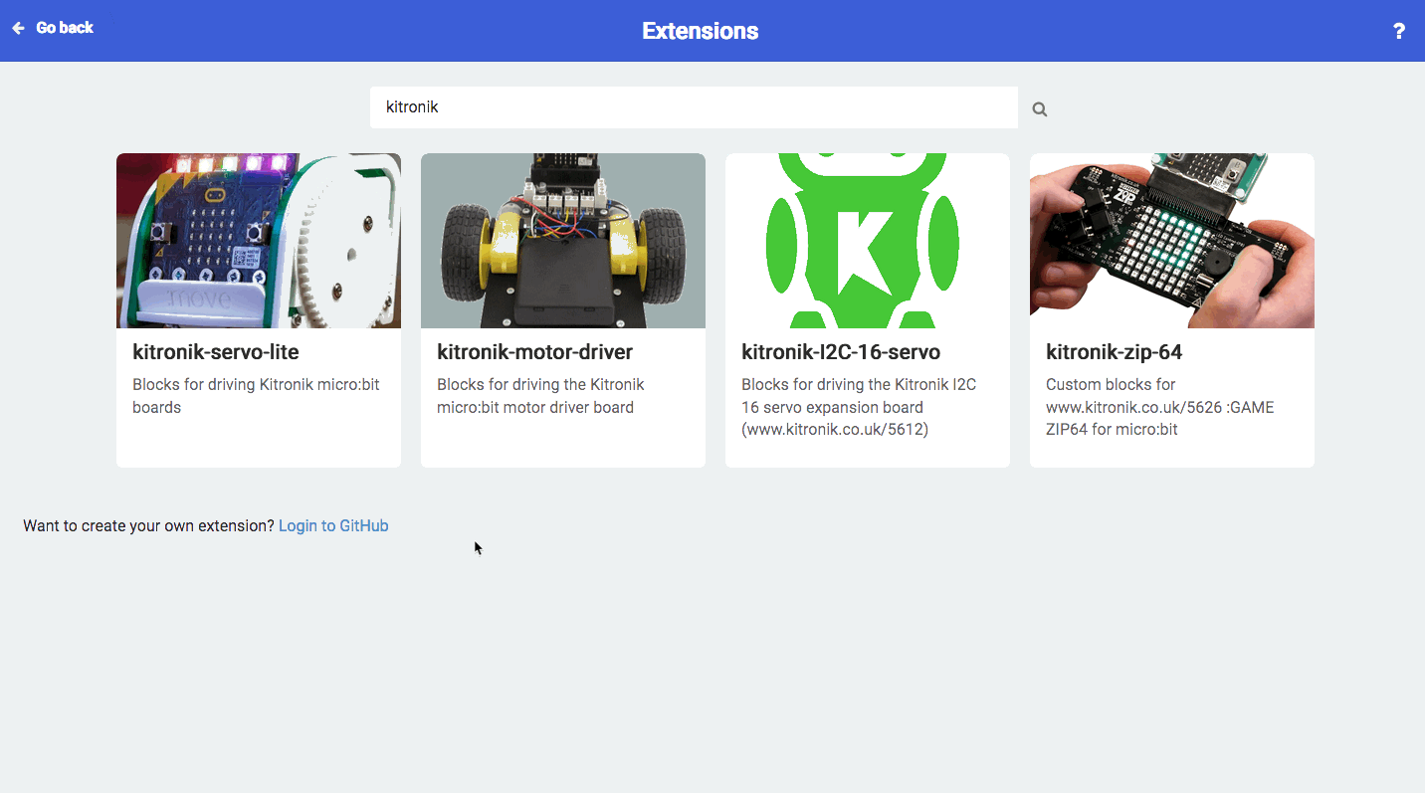Click the Login to GitHub link
The width and height of the screenshot is (1425, 793).
tap(332, 525)
